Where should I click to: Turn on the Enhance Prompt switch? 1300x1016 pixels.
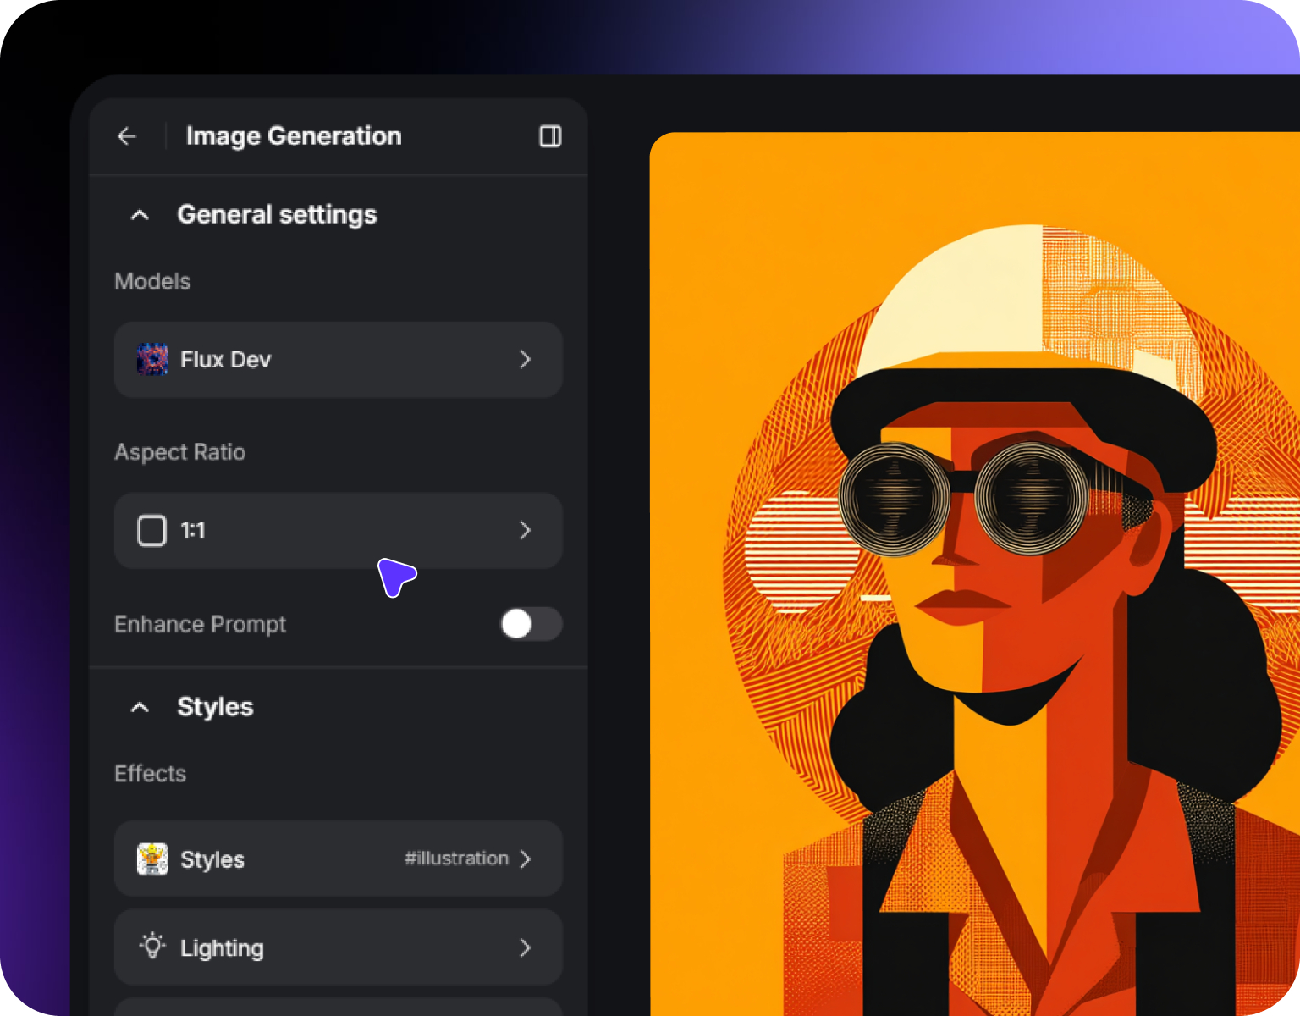pos(531,624)
